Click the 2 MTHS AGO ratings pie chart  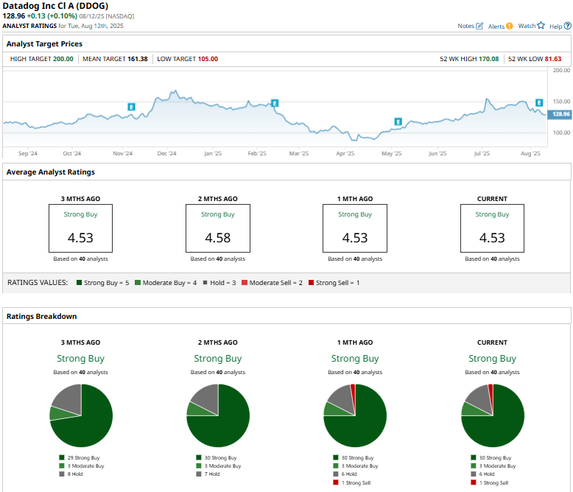218,415
